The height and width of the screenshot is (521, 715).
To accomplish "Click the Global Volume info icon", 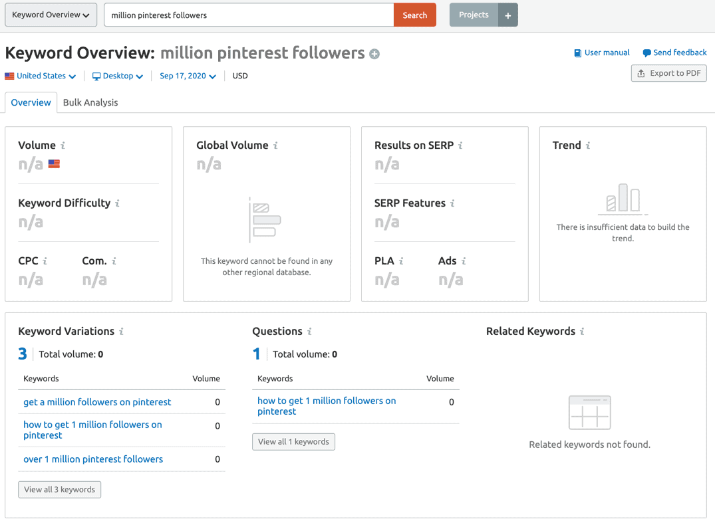I will 275,146.
